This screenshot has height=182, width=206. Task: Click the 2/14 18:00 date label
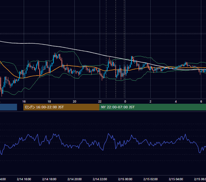point(49,179)
